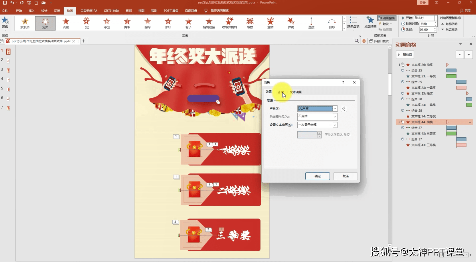Click the 效果选项 Effect Options icon
This screenshot has width=476, height=262.
click(354, 23)
